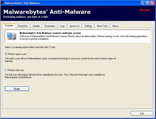Maximize the Malwarebytes window
The width and height of the screenshot is (156, 119).
click(148, 3)
